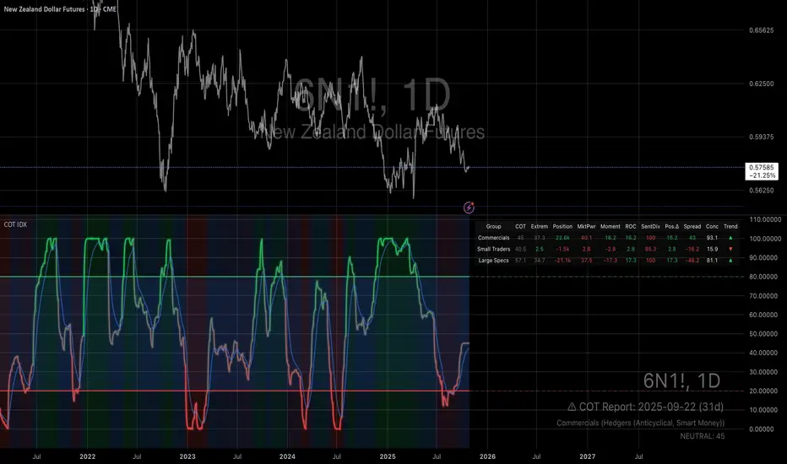Click the Trend column header
This screenshot has height=464, width=787.
[730, 226]
